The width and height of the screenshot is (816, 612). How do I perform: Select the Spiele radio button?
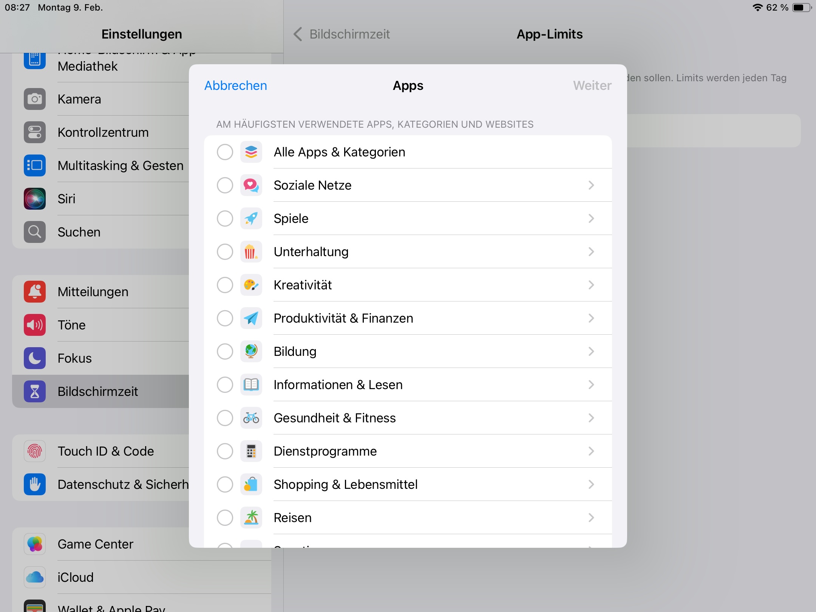click(225, 218)
